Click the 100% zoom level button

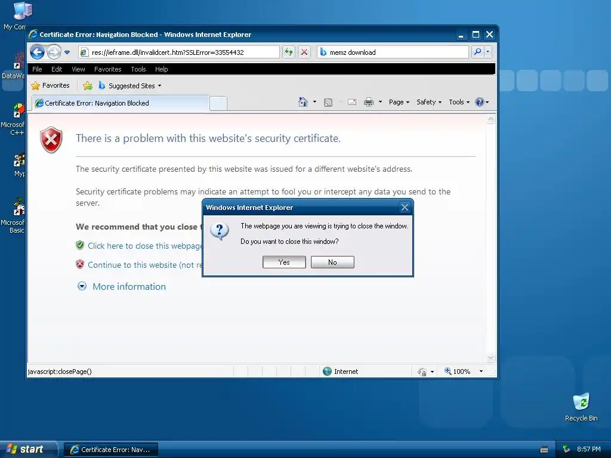458,372
